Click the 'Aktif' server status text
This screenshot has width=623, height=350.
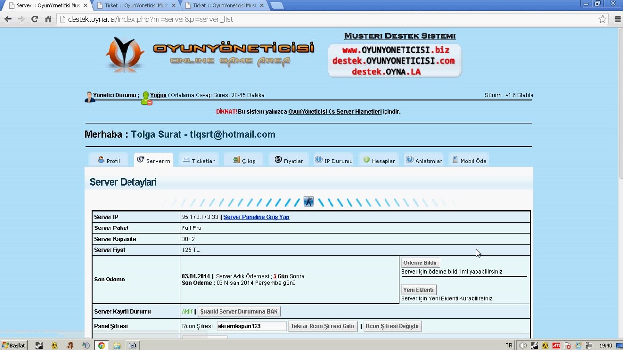[x=187, y=312]
